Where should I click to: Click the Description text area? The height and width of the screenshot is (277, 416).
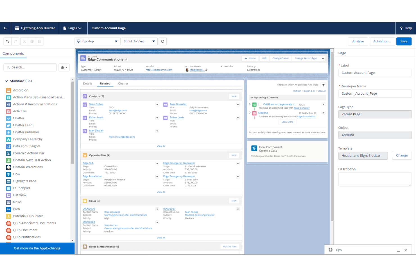coord(375,179)
